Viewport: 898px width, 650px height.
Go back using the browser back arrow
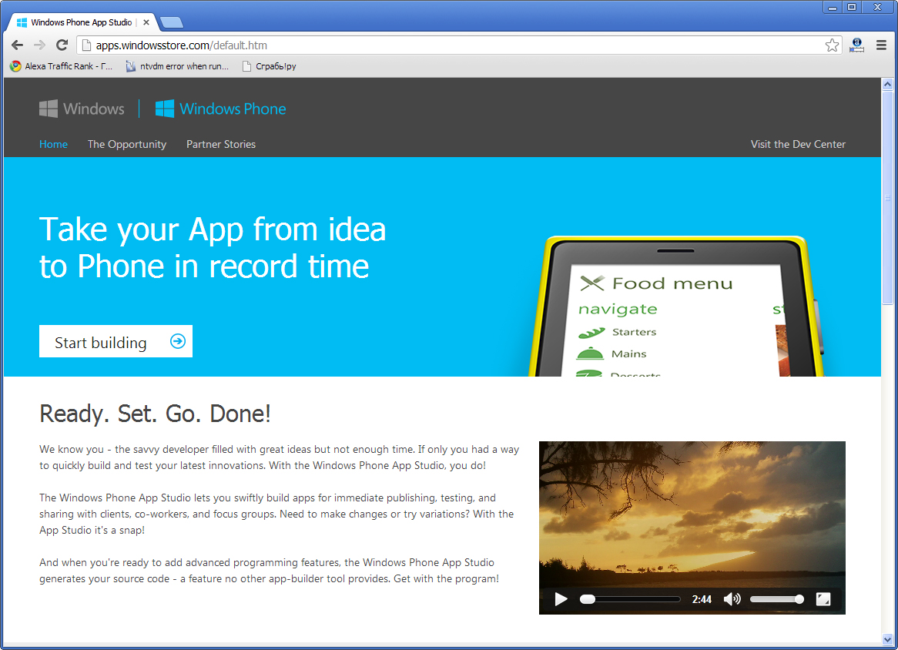click(17, 45)
